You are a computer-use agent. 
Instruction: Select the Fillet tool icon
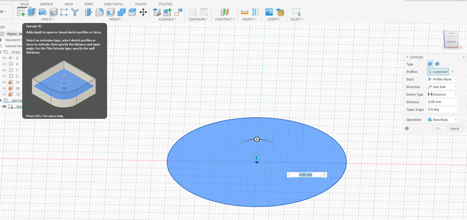point(100,12)
